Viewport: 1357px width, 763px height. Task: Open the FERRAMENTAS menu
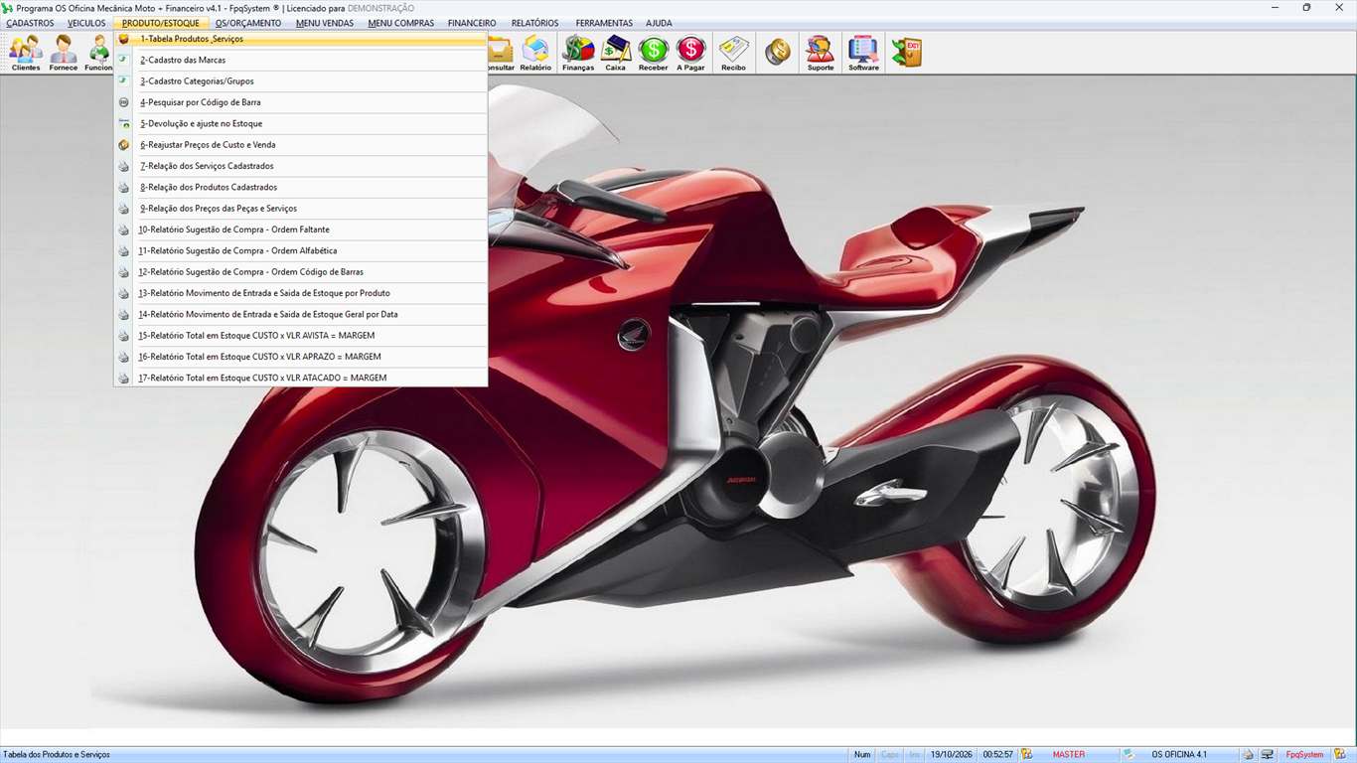pyautogui.click(x=604, y=23)
